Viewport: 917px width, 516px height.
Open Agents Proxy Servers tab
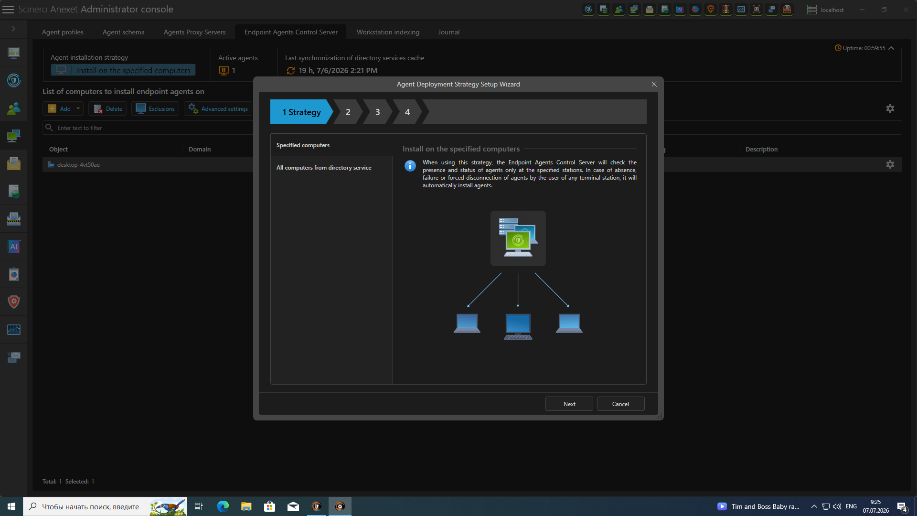(194, 32)
